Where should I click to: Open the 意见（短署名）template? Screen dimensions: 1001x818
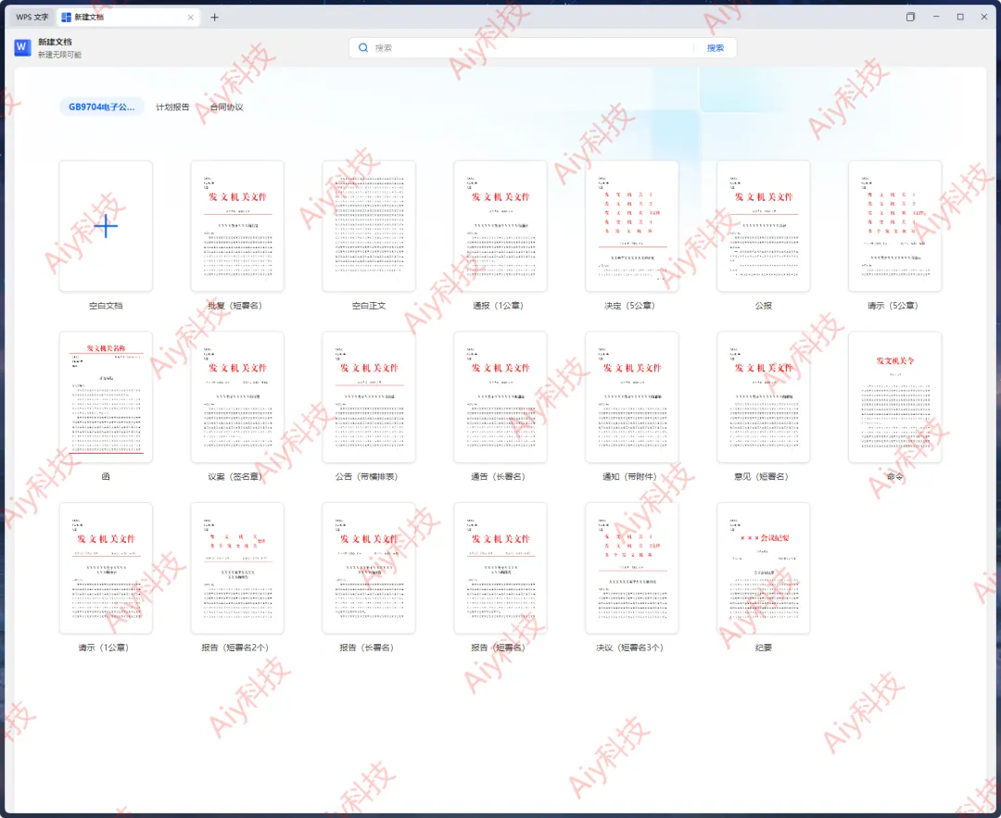pyautogui.click(x=764, y=396)
